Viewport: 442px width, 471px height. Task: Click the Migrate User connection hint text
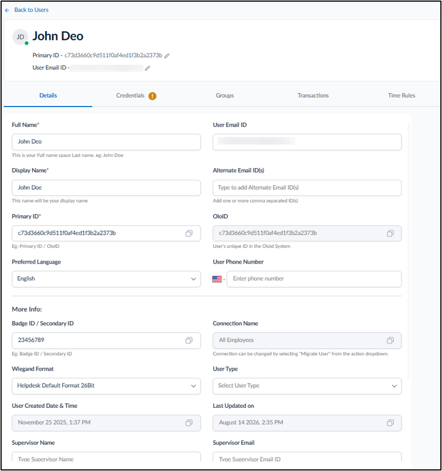(300, 354)
